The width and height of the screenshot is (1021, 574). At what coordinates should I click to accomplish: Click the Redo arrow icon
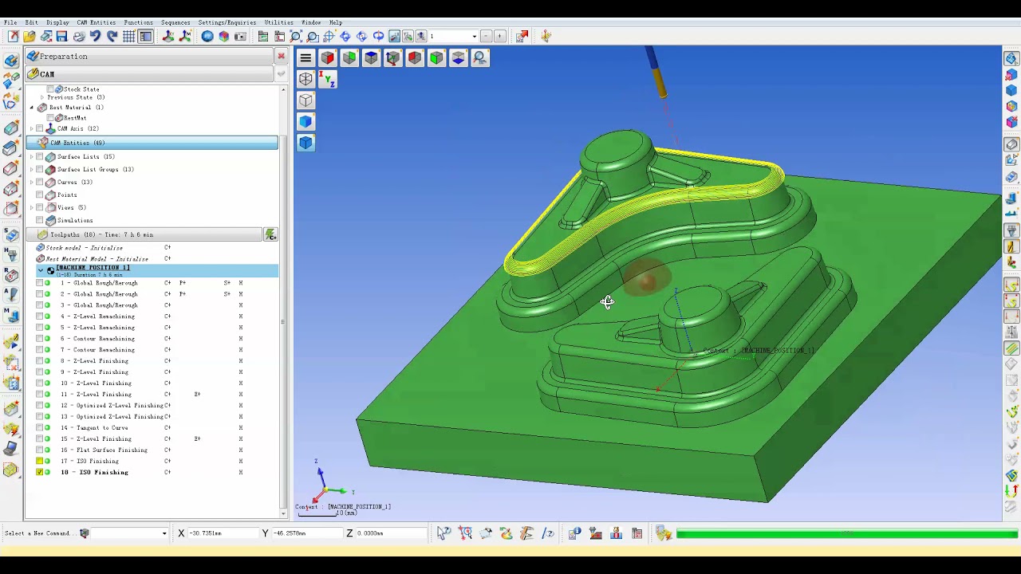tap(112, 36)
